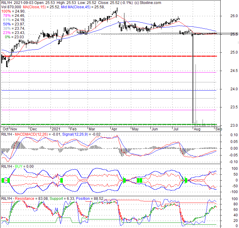Screen dimensions: 239x228
Task: Click the long black candle at the August price spike
Action: tap(193, 79)
